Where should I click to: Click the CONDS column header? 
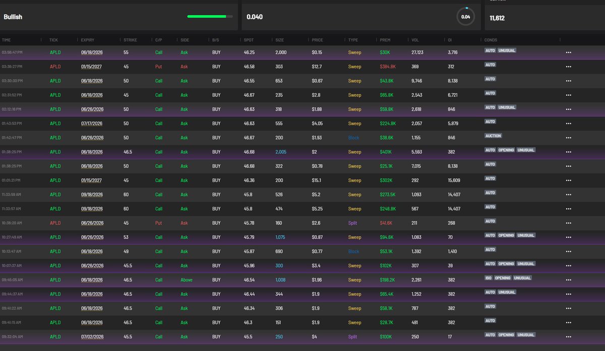click(x=491, y=40)
